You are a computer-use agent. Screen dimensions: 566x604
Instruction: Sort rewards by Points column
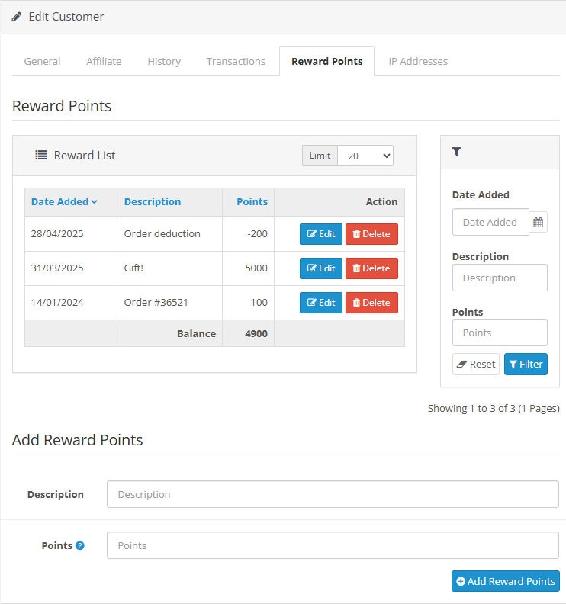click(x=252, y=202)
